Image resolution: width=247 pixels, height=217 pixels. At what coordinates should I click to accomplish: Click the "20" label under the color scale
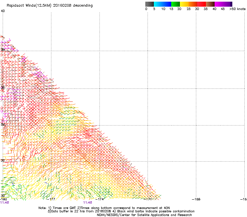coord(179,9)
